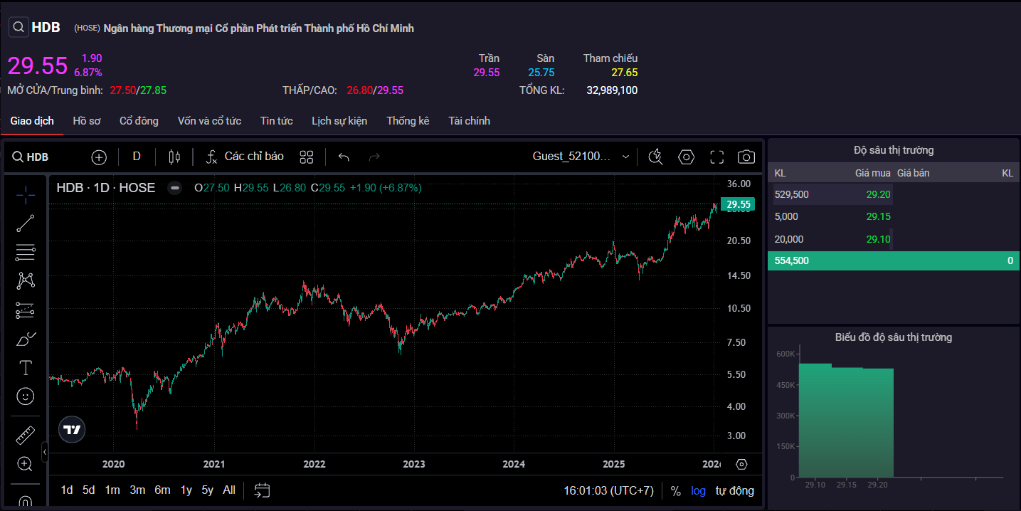Show All available chart history

(x=229, y=490)
